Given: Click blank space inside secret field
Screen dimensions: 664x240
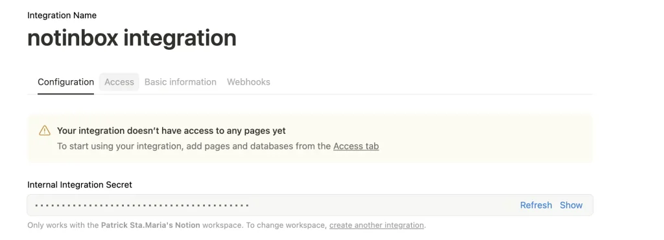Looking at the screenshot, I should (x=381, y=205).
